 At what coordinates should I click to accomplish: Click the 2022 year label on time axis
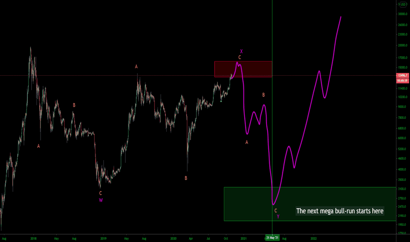(x=314, y=238)
